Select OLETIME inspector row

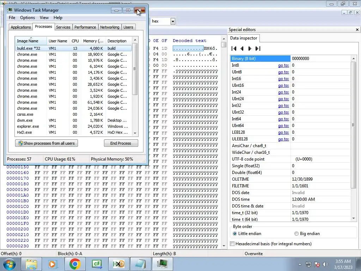coord(290,179)
